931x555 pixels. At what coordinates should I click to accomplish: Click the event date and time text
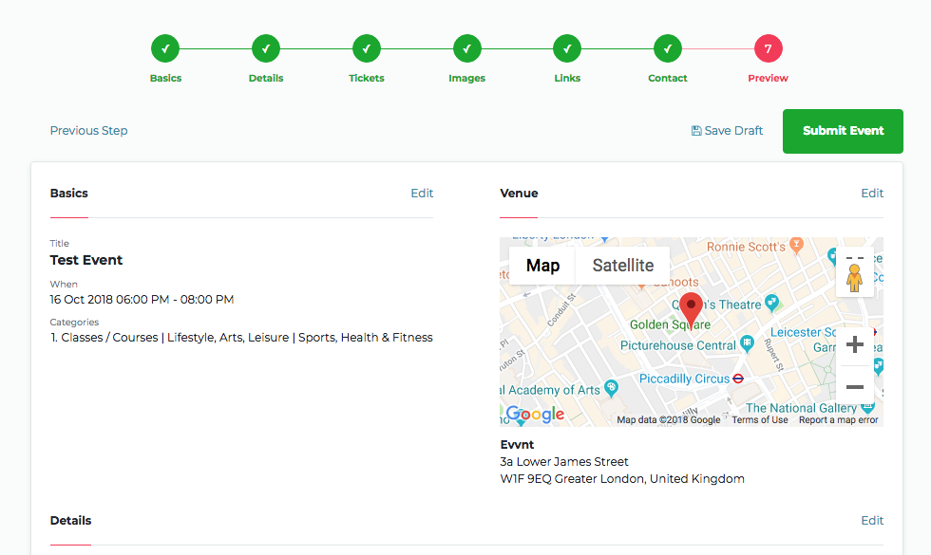click(x=142, y=300)
